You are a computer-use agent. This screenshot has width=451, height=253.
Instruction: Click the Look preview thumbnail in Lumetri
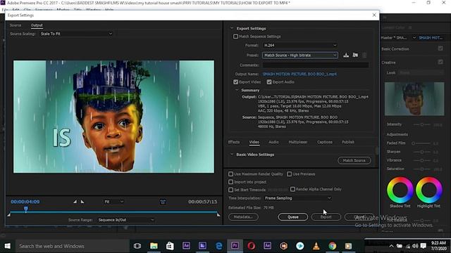tap(414, 99)
